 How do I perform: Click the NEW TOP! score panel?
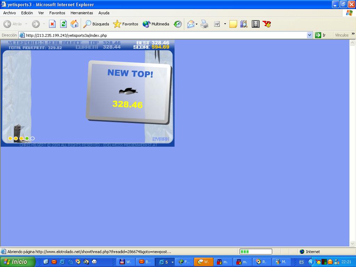tap(129, 92)
